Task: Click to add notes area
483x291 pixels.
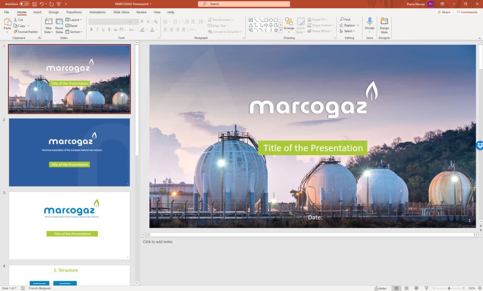Action: coord(158,242)
